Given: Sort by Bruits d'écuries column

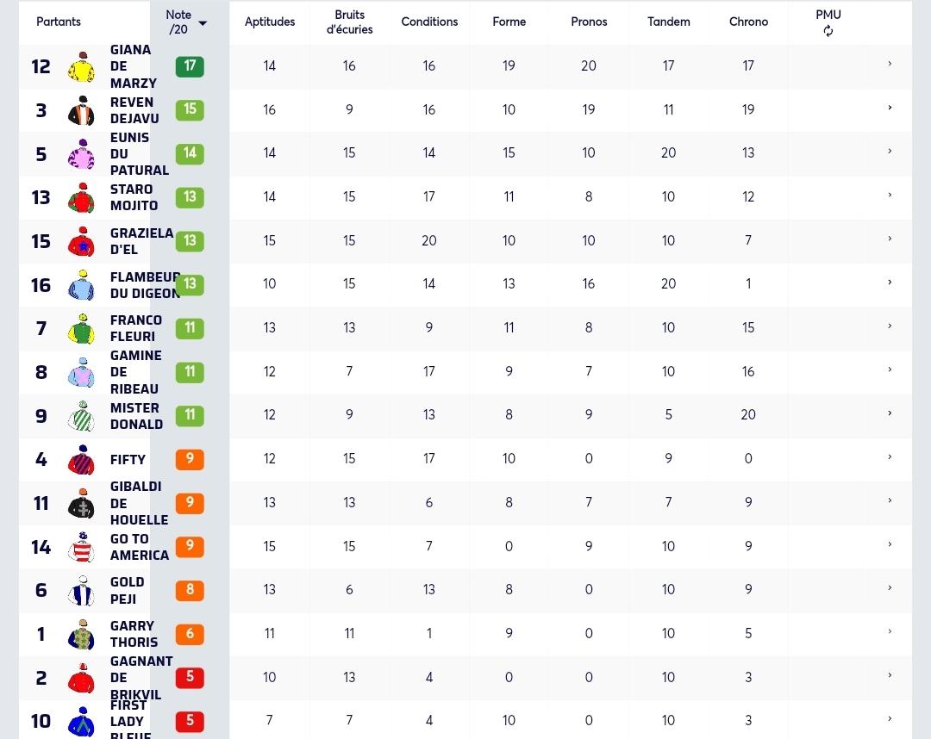Looking at the screenshot, I should [350, 22].
